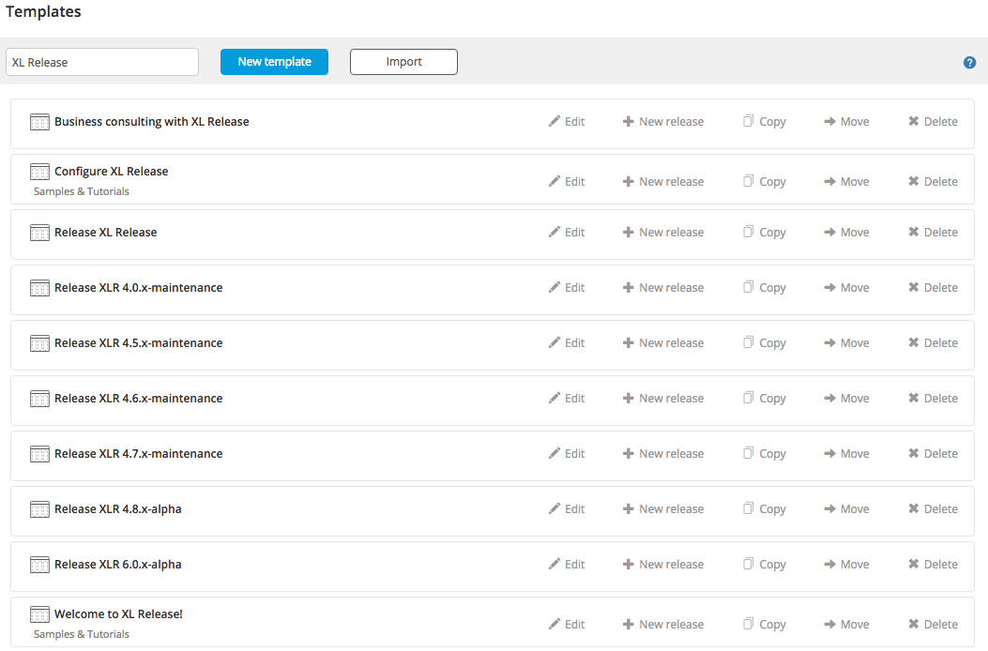Edit the Business consulting with XL Release template
Screen dimensions: 988x651
point(567,122)
